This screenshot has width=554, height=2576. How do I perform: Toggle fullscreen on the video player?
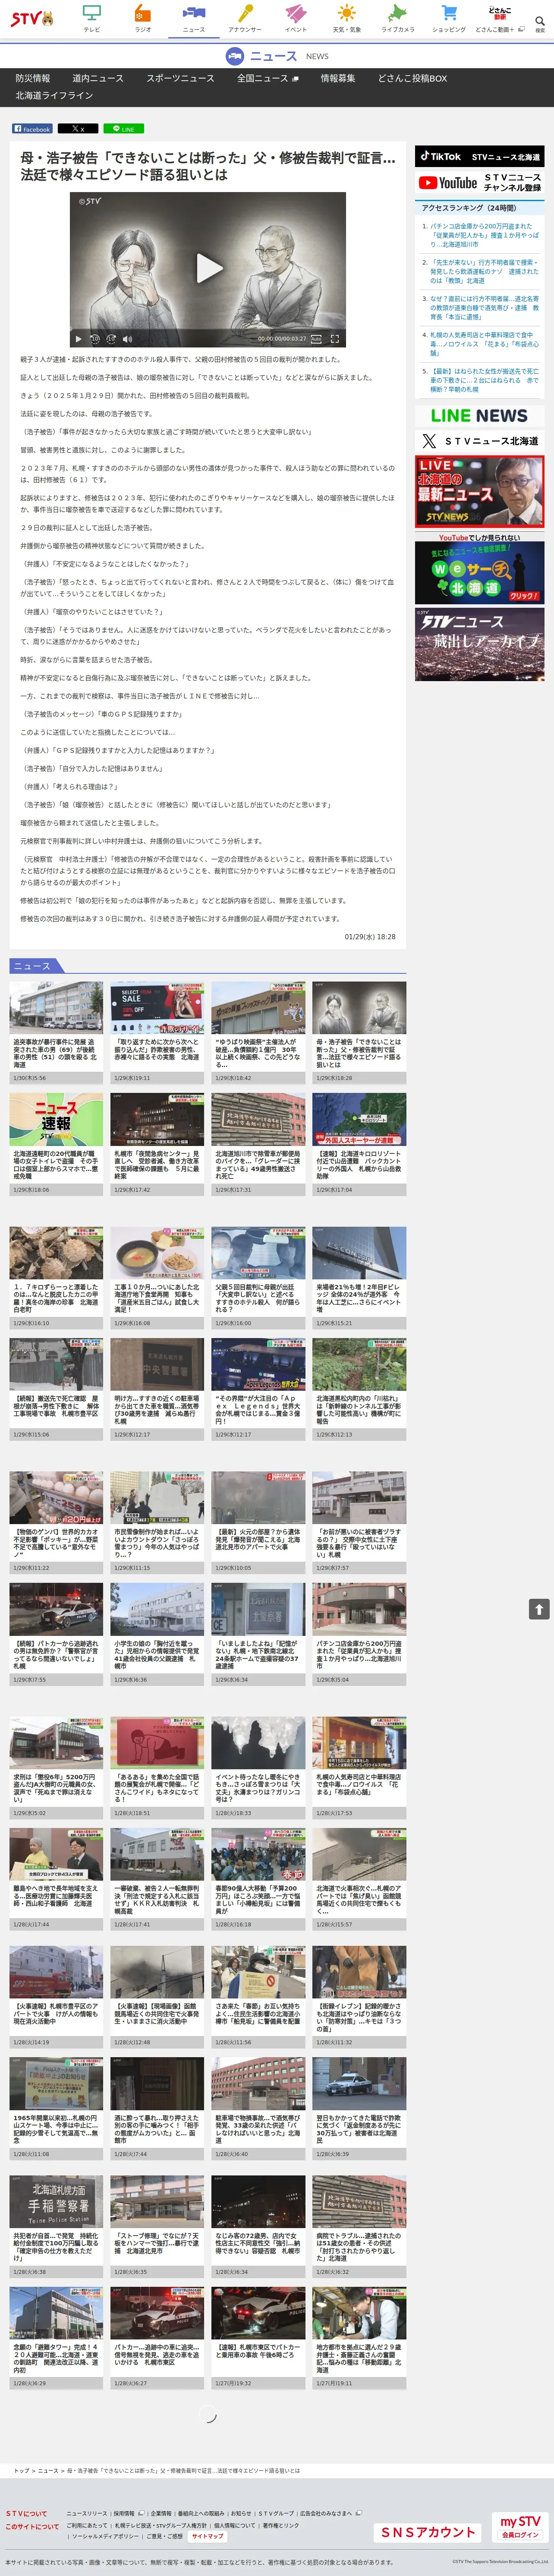click(x=335, y=339)
